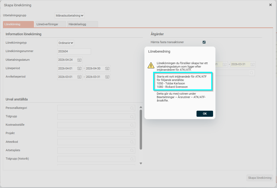Click search icon in Attestkod field
This screenshot has width=277, height=188.
click(132, 142)
